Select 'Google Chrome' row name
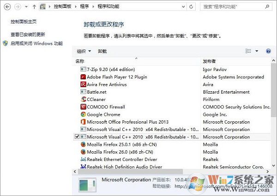 point(103,114)
